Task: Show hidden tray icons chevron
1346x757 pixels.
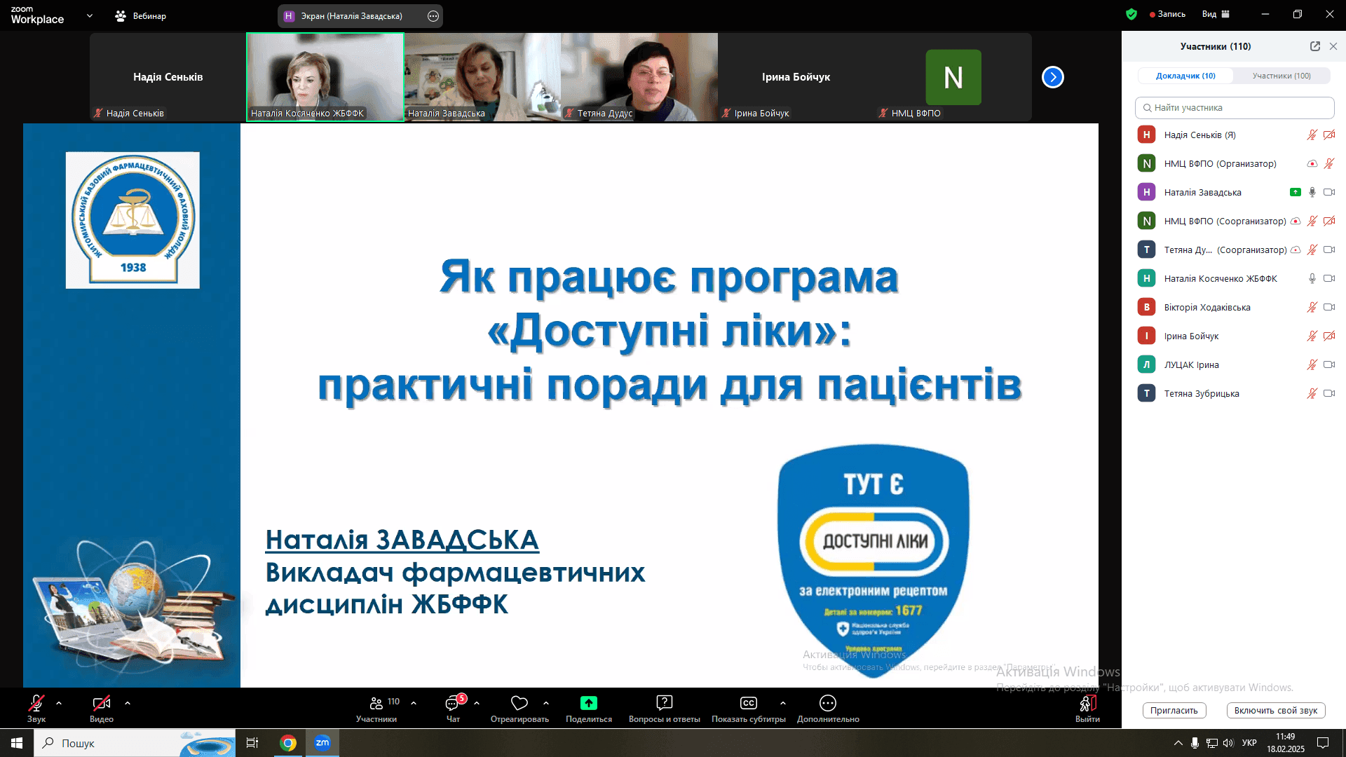Action: coord(1178,743)
